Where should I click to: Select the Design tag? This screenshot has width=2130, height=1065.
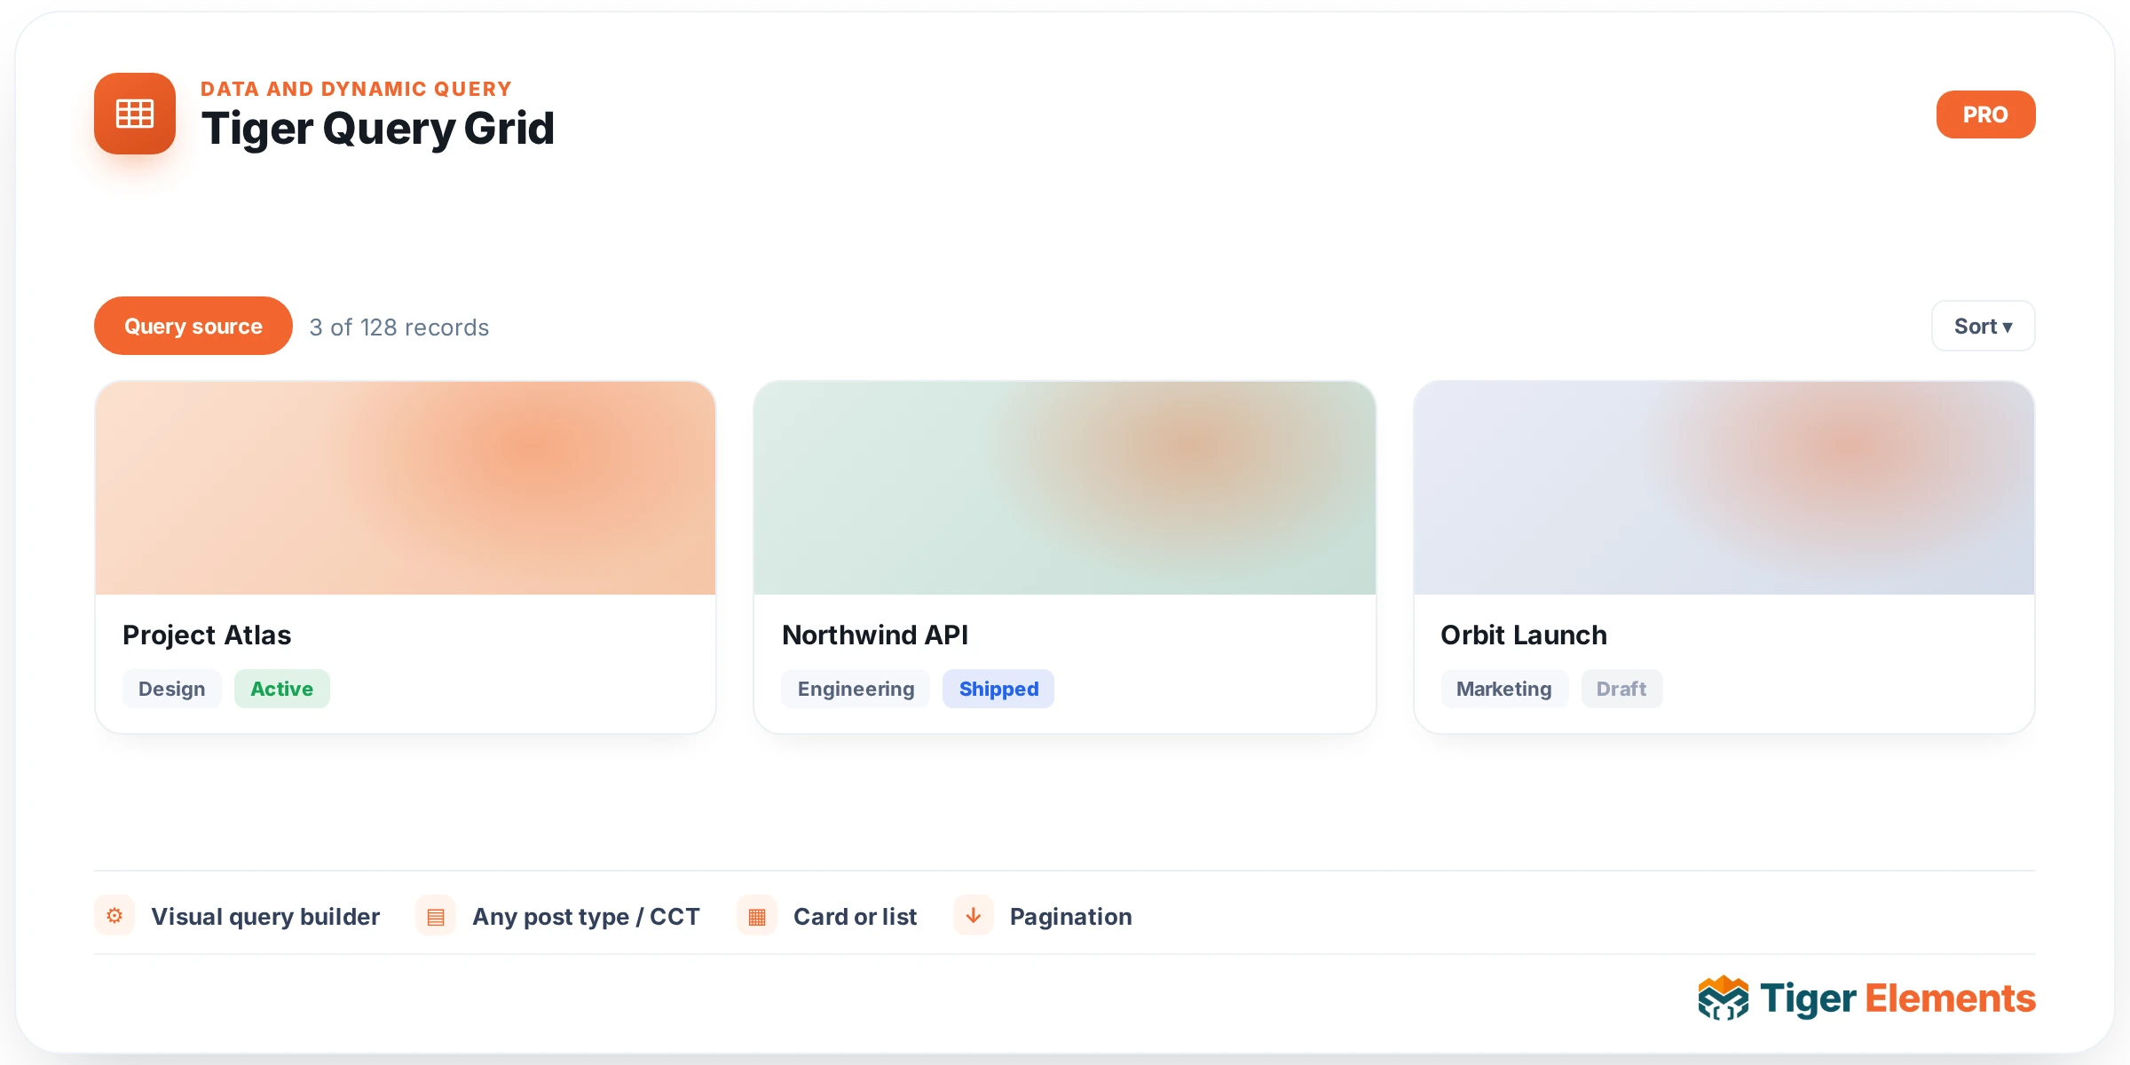click(172, 689)
